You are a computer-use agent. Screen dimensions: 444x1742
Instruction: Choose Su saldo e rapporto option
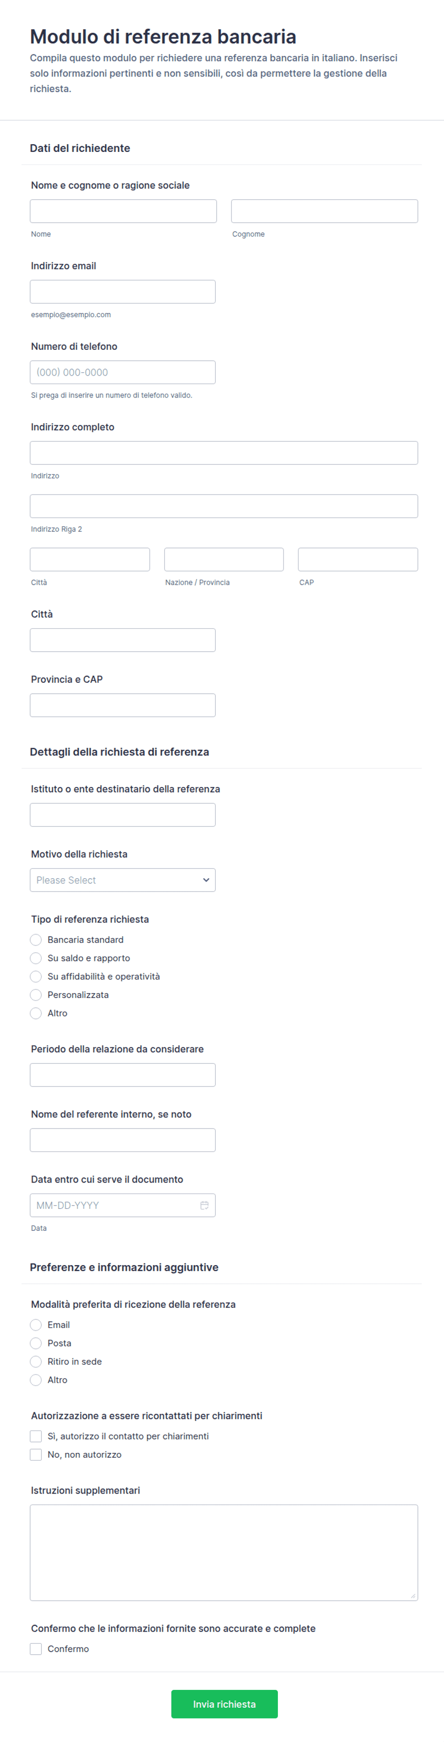pyautogui.click(x=36, y=958)
